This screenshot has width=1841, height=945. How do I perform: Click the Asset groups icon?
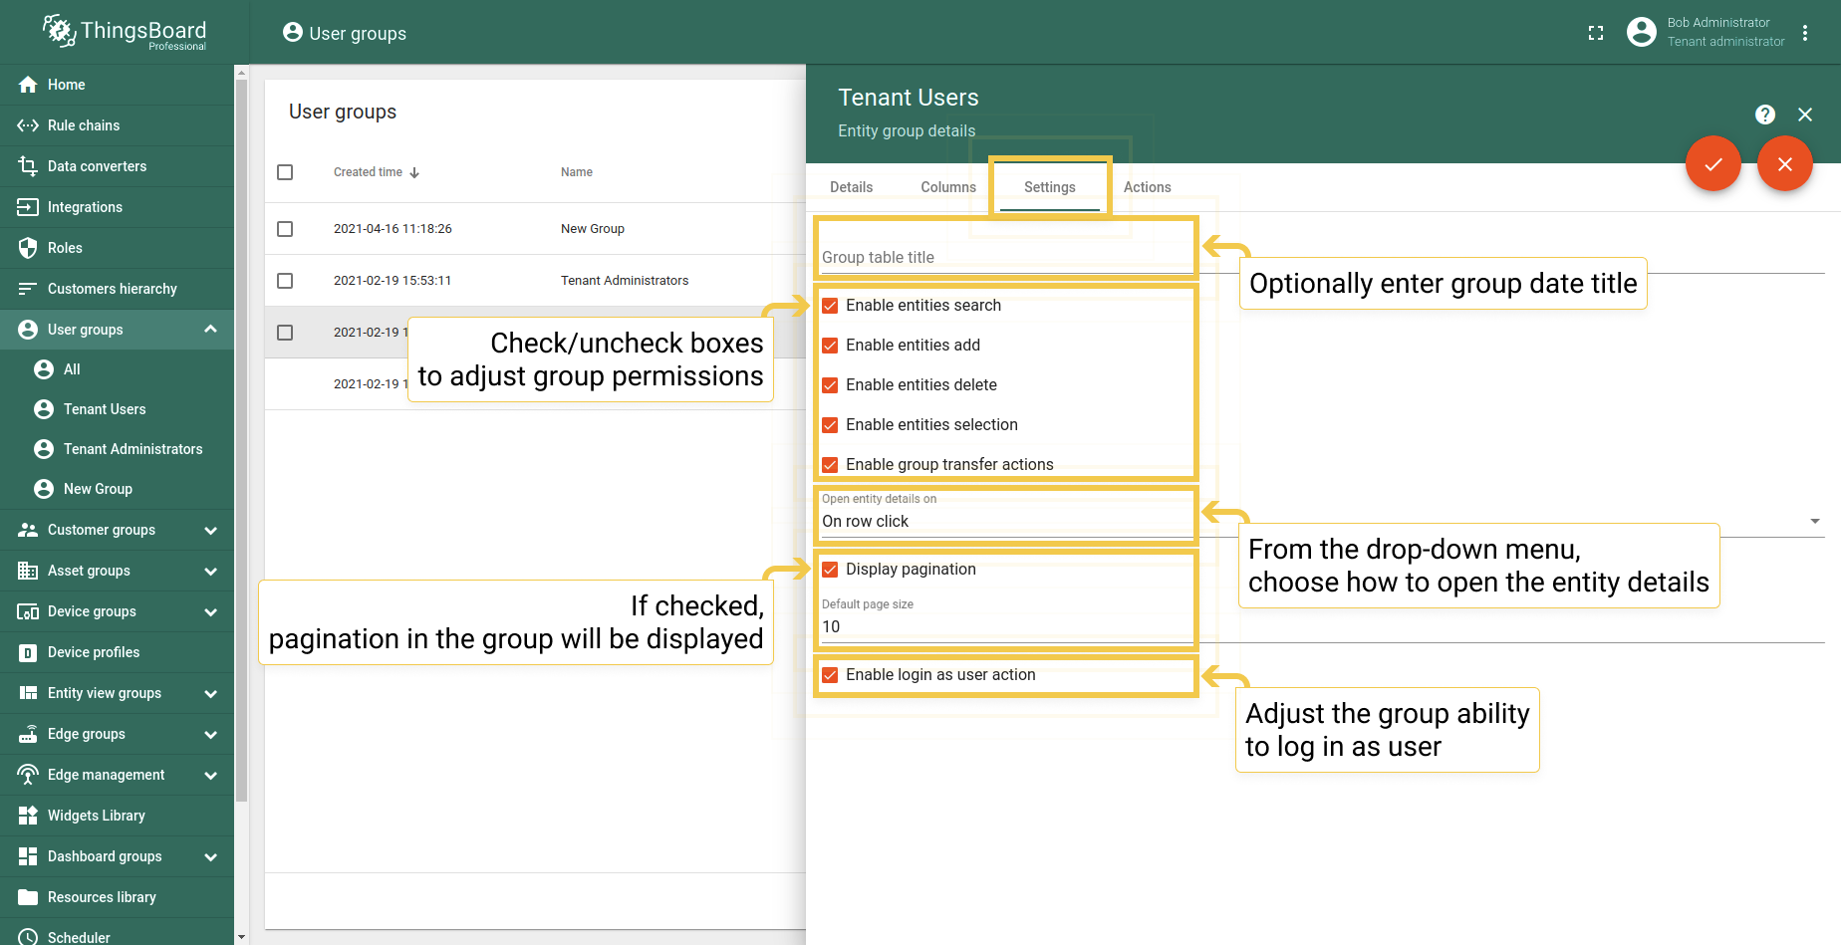tap(28, 571)
